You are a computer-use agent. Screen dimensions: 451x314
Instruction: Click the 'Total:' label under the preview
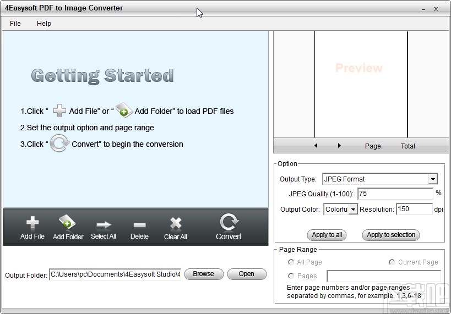(x=409, y=146)
